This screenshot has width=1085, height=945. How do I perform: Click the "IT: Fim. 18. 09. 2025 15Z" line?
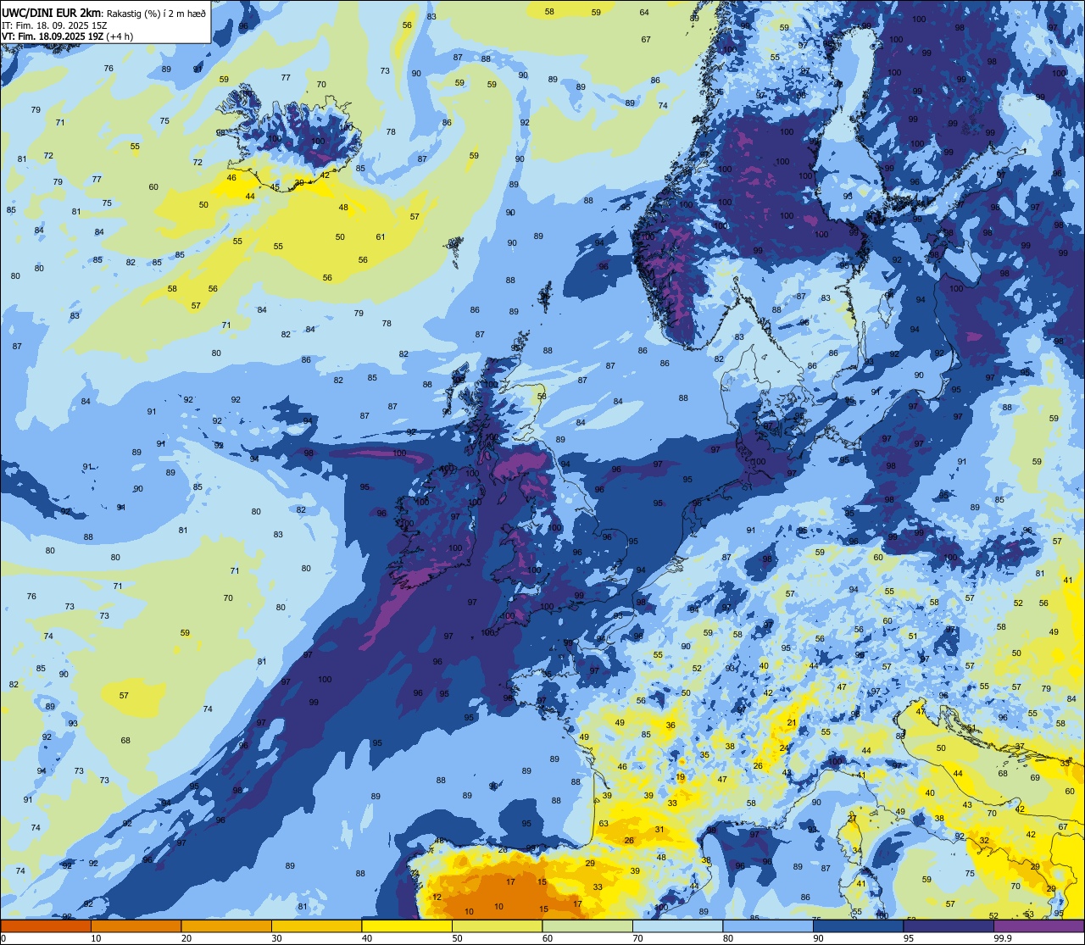[x=53, y=25]
